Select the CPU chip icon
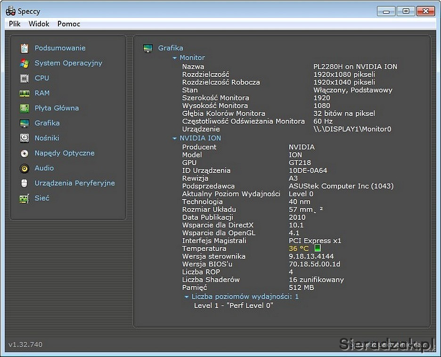441x357 pixels. [x=24, y=78]
